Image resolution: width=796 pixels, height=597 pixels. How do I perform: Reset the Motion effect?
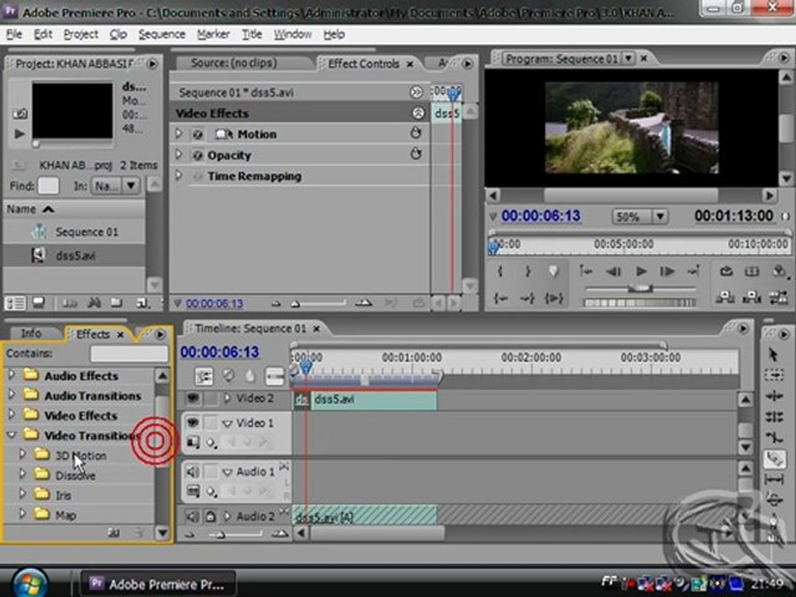[x=415, y=133]
